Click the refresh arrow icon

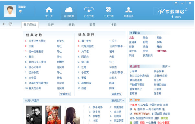[x=10, y=24]
